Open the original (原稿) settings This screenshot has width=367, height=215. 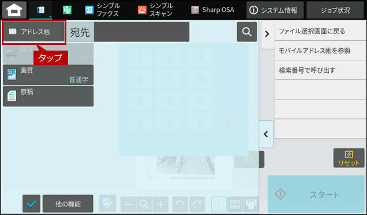coord(48,97)
